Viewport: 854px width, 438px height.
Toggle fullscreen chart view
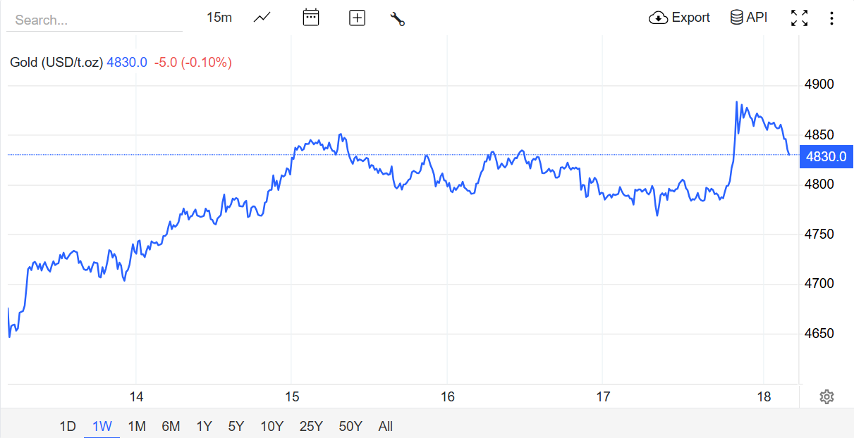tap(800, 18)
